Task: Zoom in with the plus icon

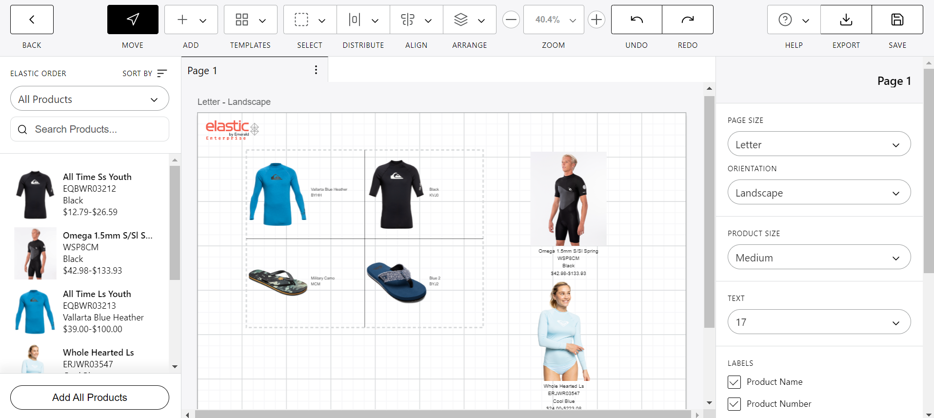Action: point(596,20)
